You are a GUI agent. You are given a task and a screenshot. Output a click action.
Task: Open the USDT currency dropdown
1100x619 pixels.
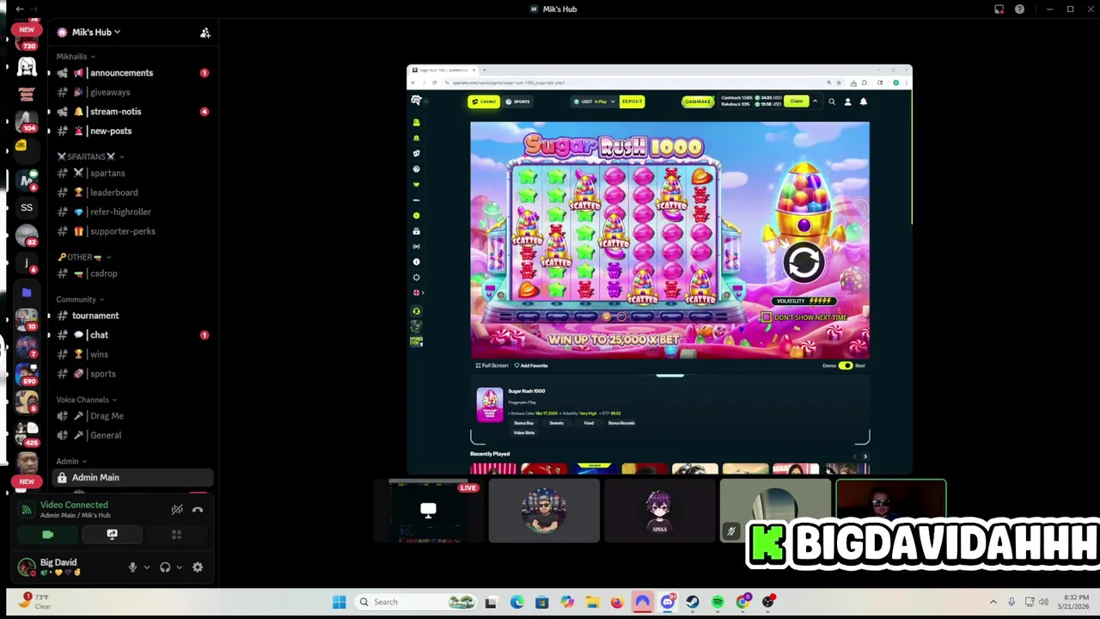pyautogui.click(x=595, y=101)
